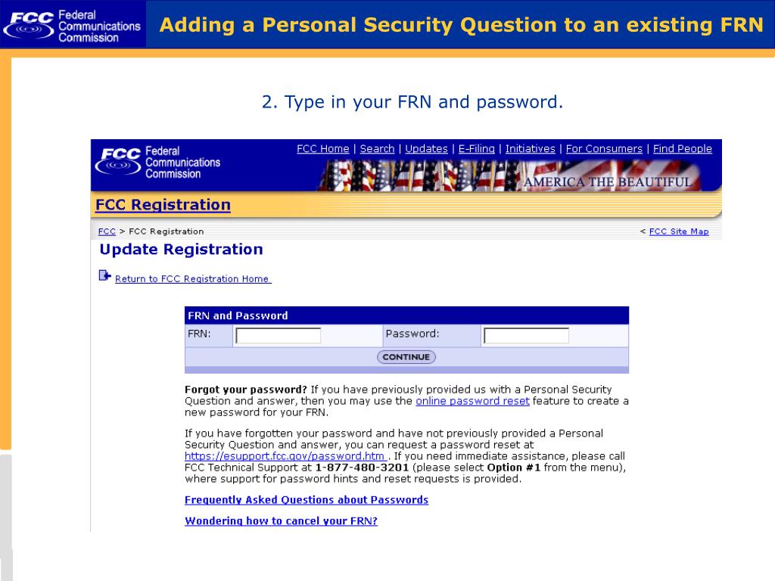Focus the FRN input field
This screenshot has height=581, width=775.
pos(279,335)
